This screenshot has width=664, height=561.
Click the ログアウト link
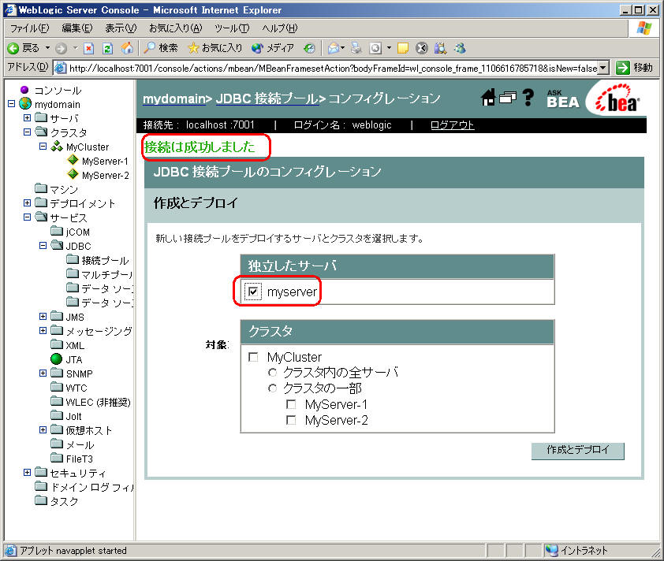pyautogui.click(x=452, y=125)
